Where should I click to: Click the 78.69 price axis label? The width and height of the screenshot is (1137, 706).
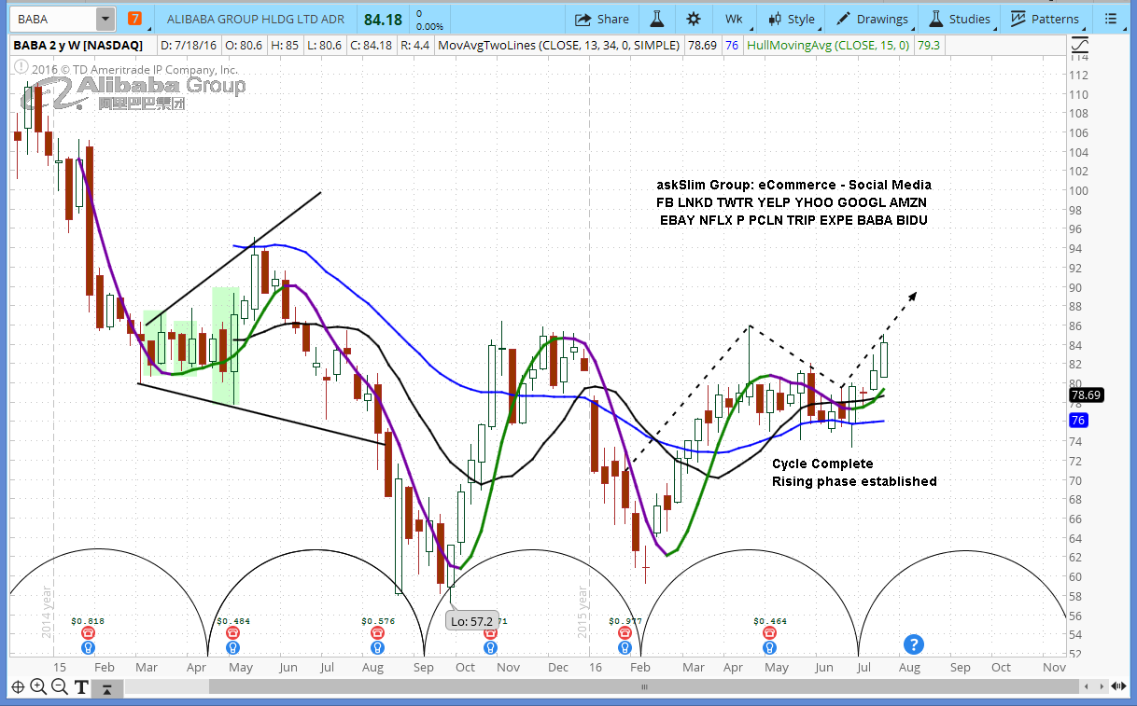[x=1087, y=395]
